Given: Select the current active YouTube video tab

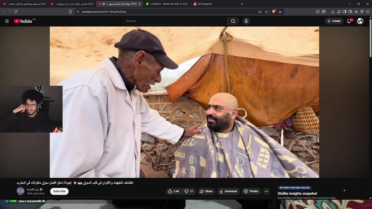Looking at the screenshot, I should [119, 4].
